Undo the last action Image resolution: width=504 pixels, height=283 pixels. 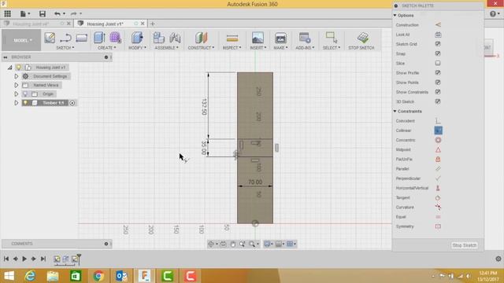pyautogui.click(x=57, y=13)
